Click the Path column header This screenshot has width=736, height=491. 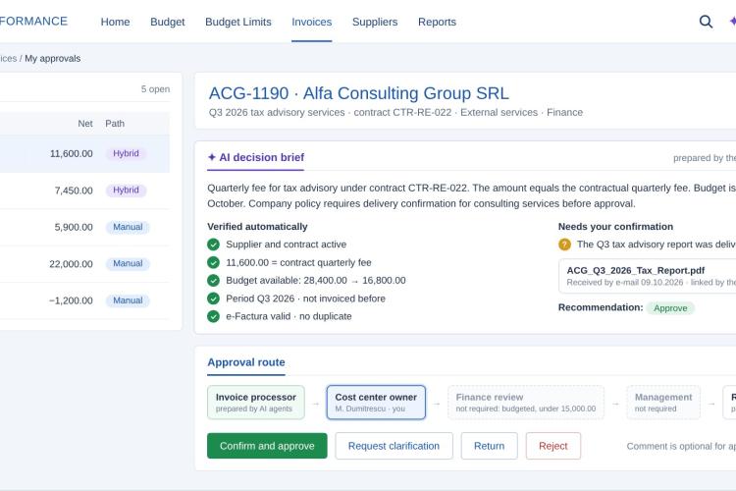click(115, 124)
